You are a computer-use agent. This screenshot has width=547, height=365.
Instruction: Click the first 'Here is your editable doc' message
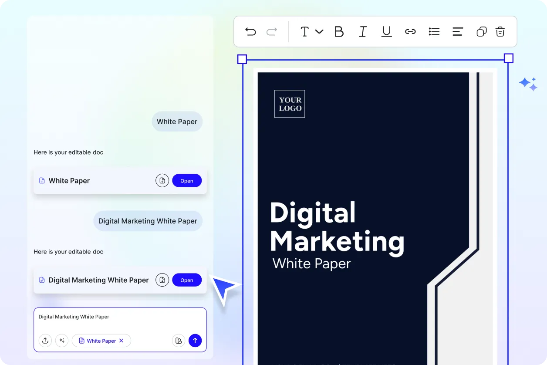(68, 152)
